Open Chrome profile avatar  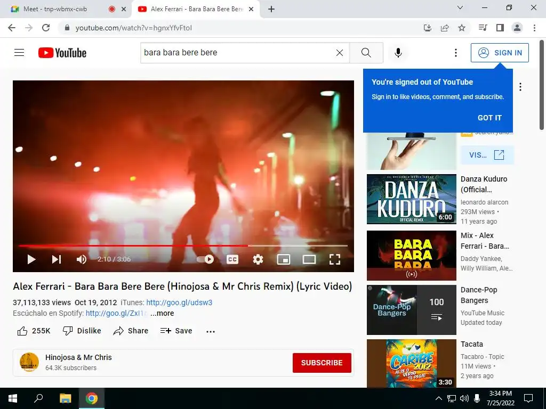[x=517, y=28]
